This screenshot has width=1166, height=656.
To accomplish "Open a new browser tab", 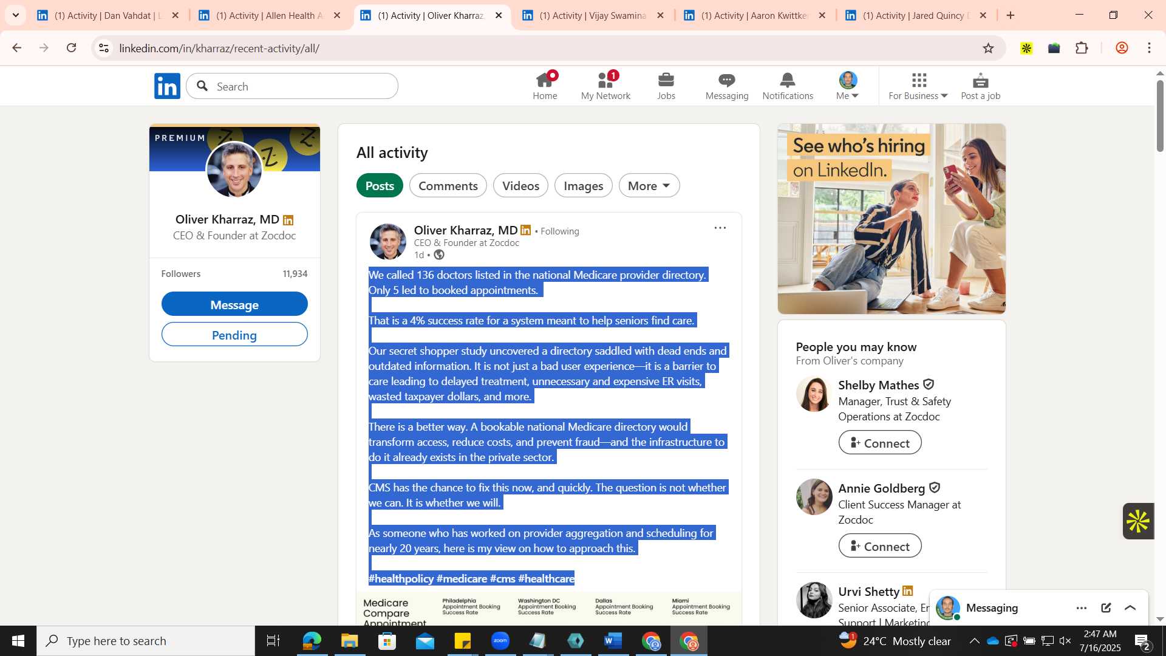I will tap(1011, 16).
